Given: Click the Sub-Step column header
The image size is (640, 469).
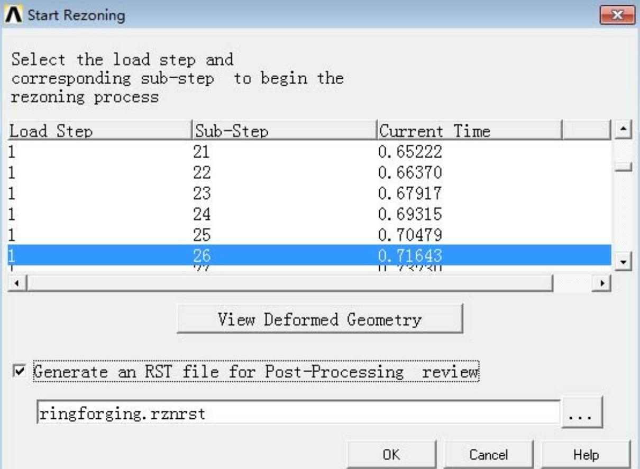Looking at the screenshot, I should (283, 131).
